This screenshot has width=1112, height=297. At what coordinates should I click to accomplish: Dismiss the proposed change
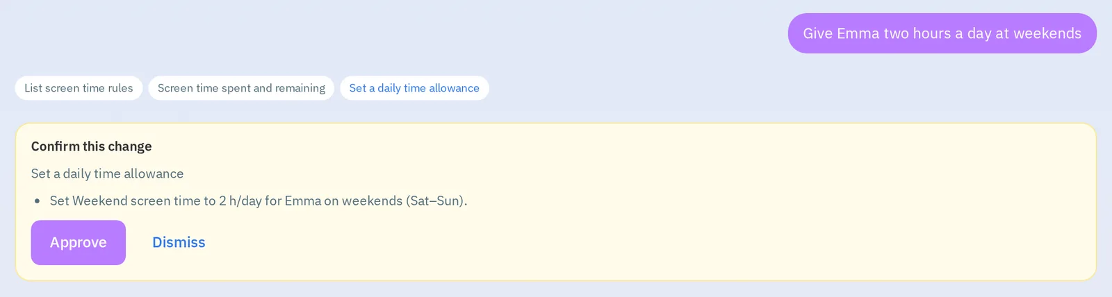point(179,242)
